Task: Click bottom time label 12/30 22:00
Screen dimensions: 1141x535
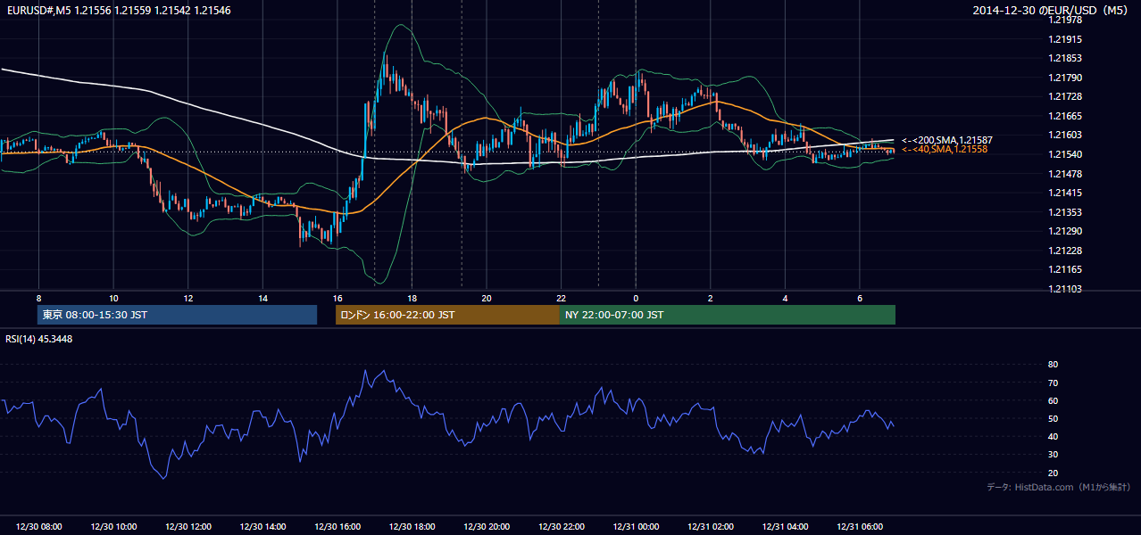Action: tap(561, 527)
